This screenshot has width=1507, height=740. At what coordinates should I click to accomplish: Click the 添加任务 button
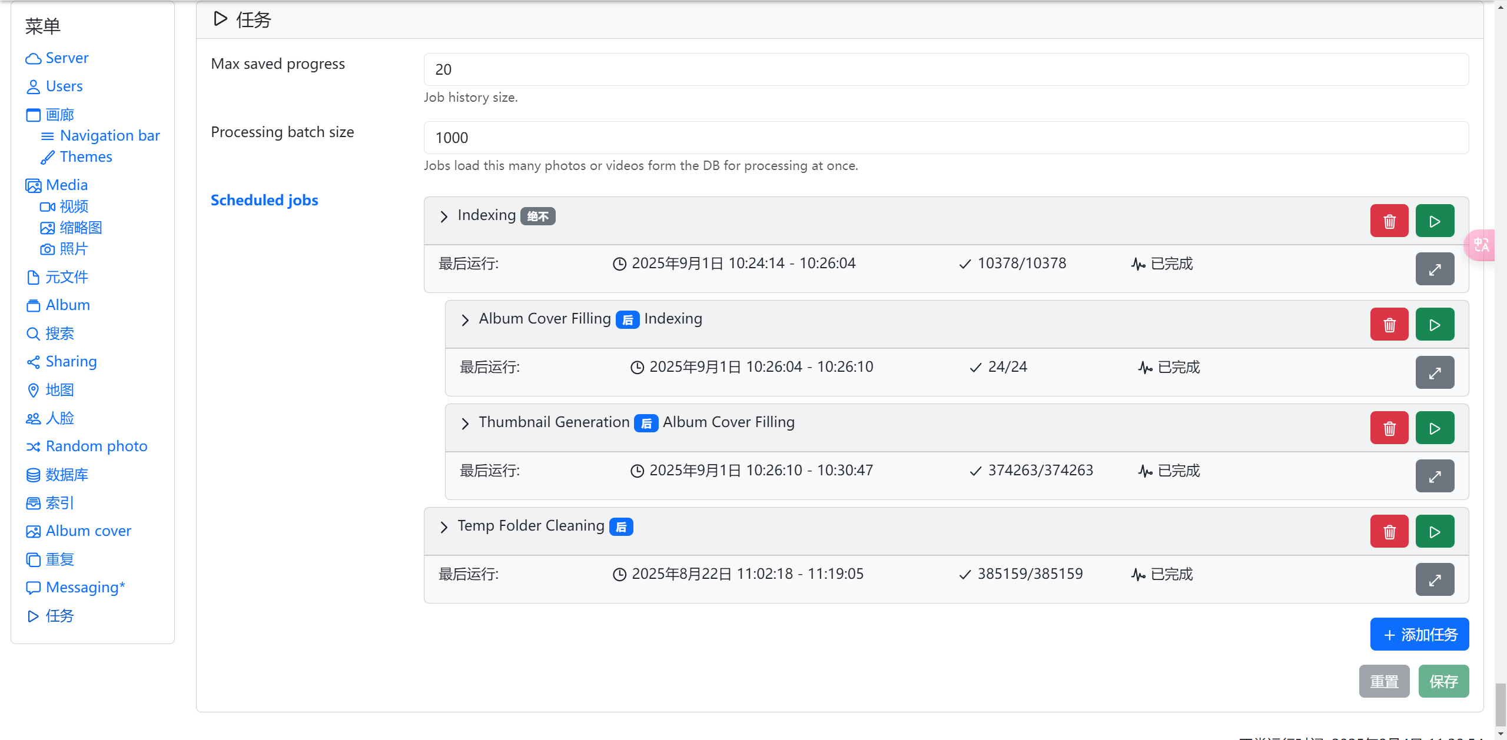tap(1419, 634)
